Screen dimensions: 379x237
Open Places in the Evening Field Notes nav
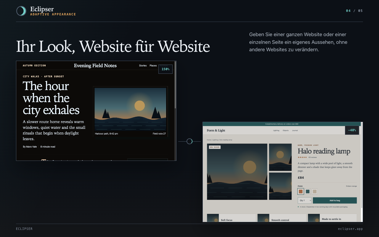(153, 65)
